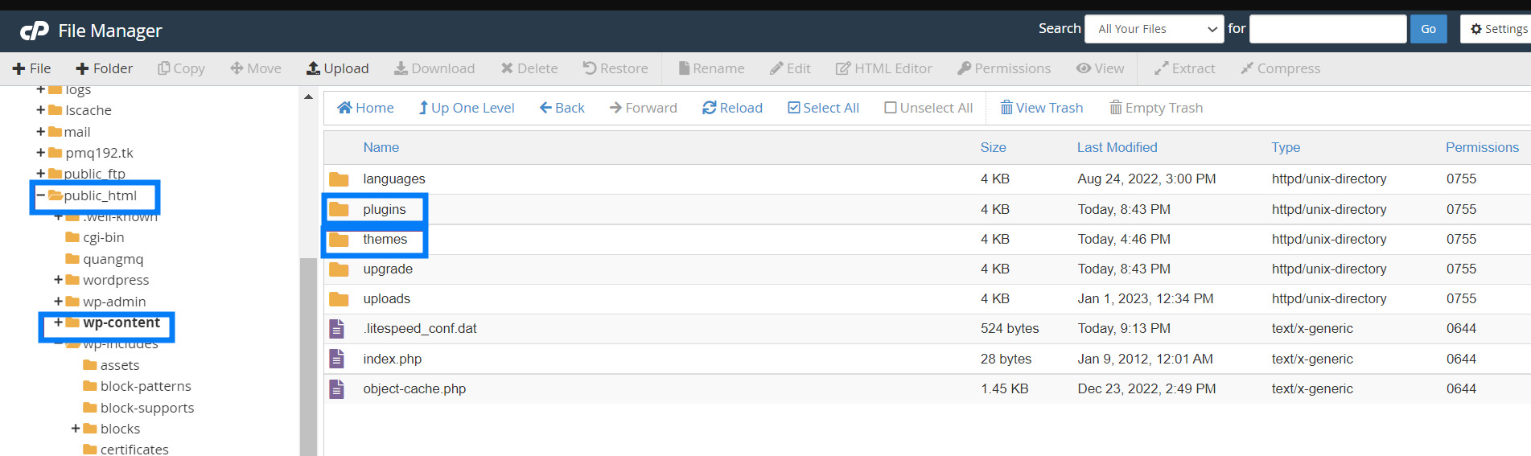Open View Trash
Screen dimensions: 1531x456
click(1041, 108)
